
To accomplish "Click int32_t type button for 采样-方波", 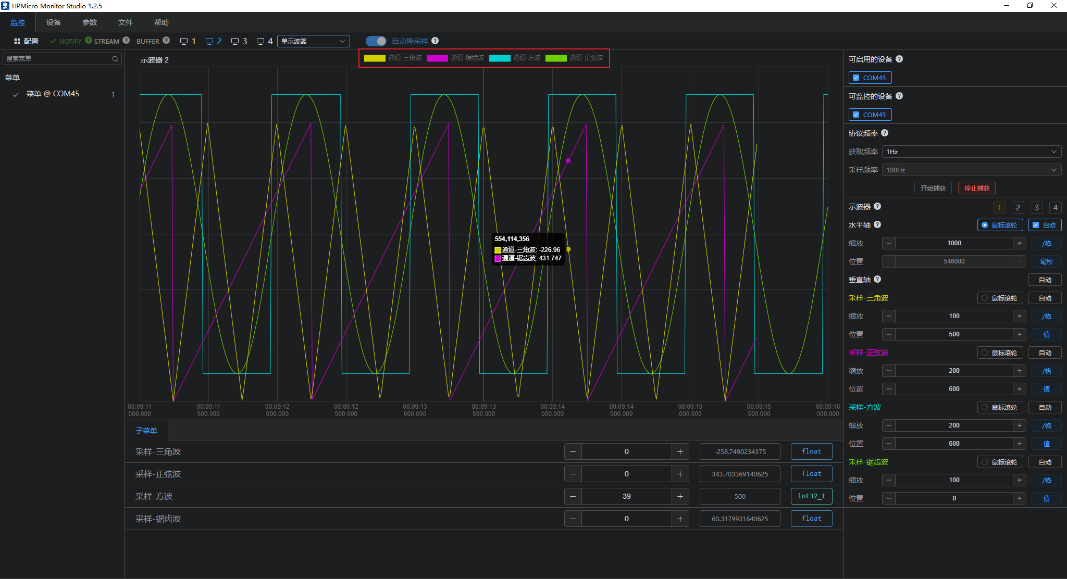I will [x=811, y=496].
